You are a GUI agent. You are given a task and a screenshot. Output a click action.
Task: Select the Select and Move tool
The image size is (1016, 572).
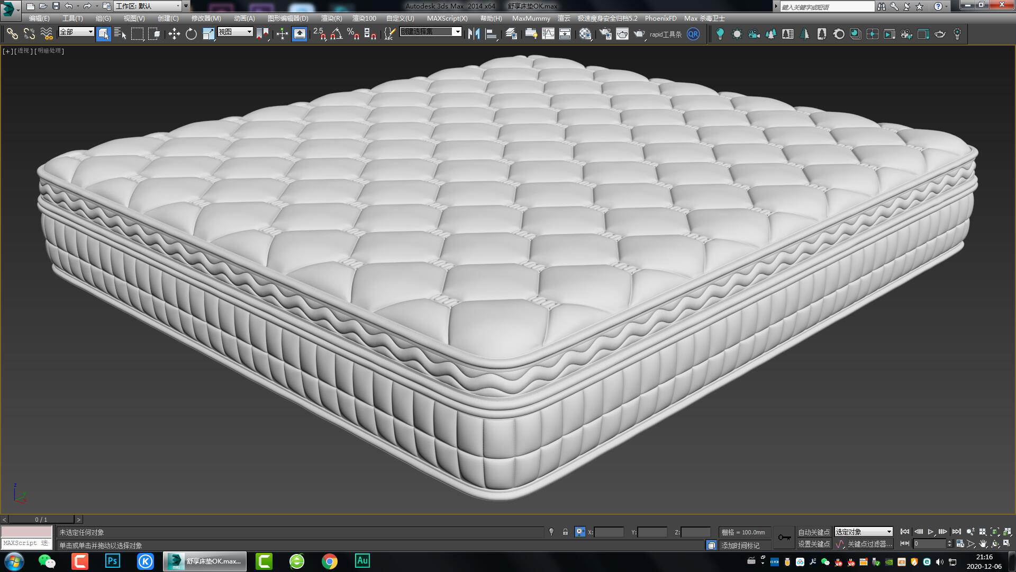(175, 34)
